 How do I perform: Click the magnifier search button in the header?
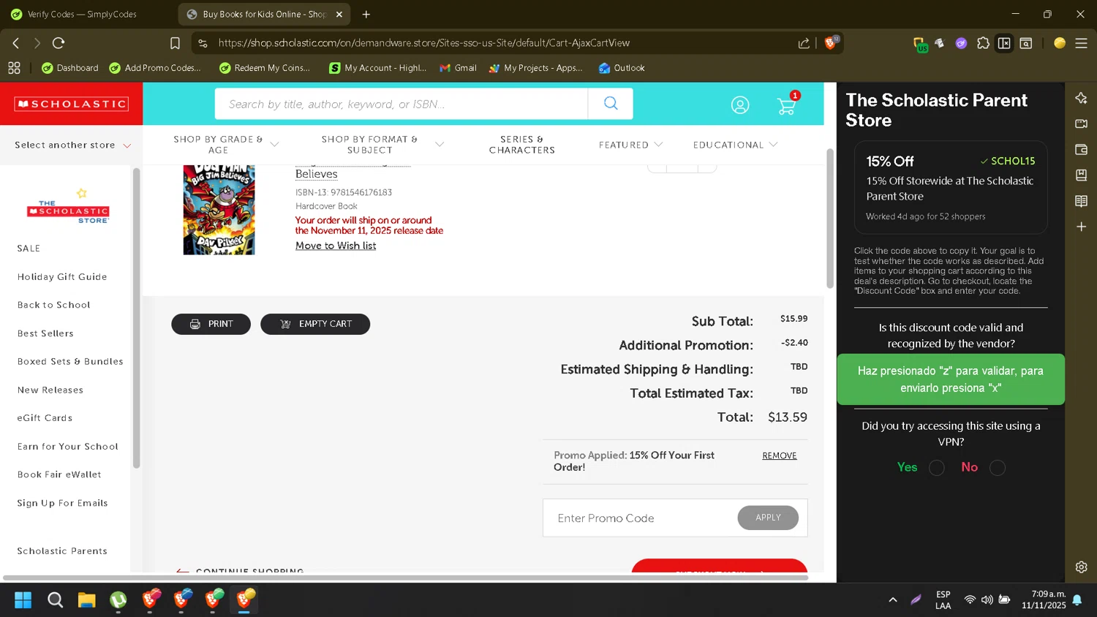[x=611, y=104]
